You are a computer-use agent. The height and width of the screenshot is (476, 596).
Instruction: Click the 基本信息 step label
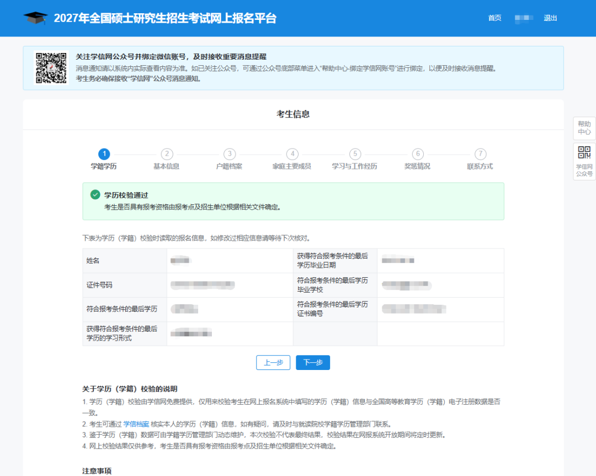167,166
